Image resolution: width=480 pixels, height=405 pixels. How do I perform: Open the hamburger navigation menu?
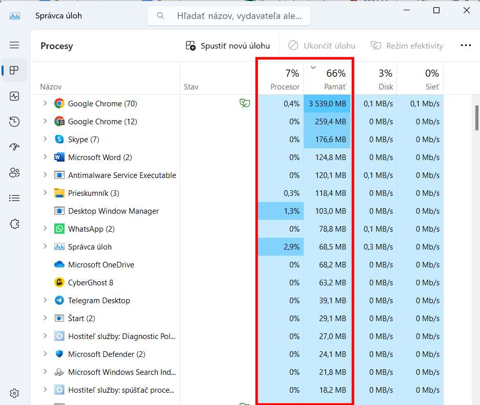pyautogui.click(x=14, y=45)
